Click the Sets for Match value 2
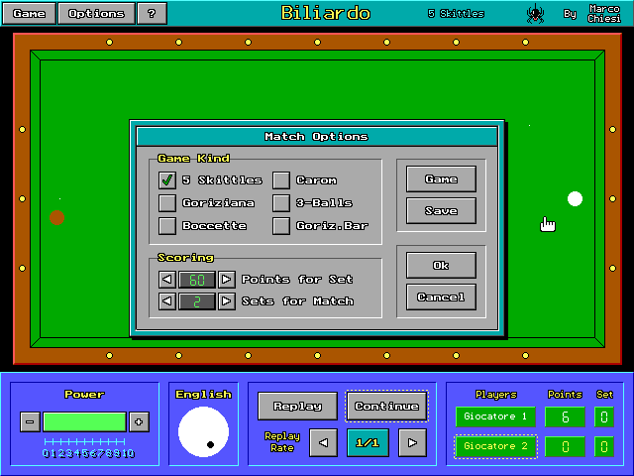This screenshot has height=476, width=634. [x=197, y=301]
